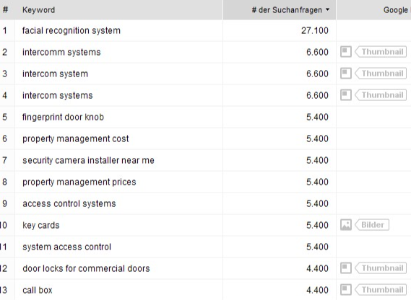Click Thumbnail tag for door locks row
This screenshot has width=411, height=300.
pyautogui.click(x=381, y=268)
